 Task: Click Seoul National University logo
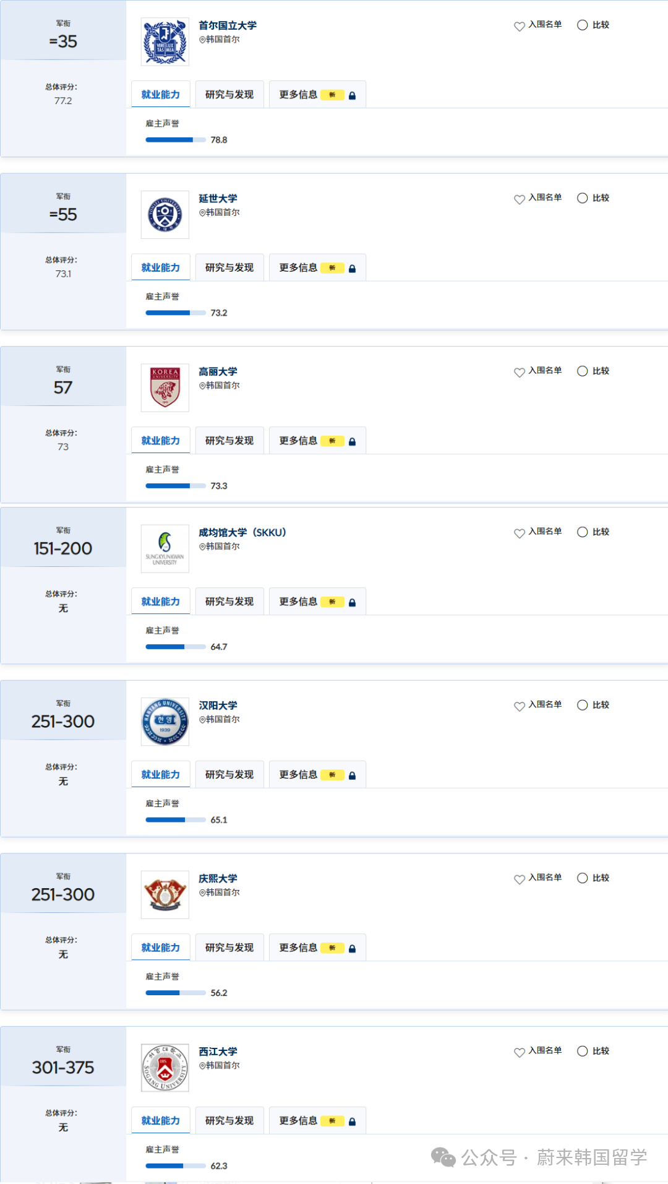point(165,42)
